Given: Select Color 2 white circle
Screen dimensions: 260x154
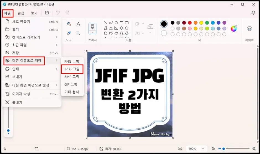Looking at the screenshot, I should coord(164,33).
